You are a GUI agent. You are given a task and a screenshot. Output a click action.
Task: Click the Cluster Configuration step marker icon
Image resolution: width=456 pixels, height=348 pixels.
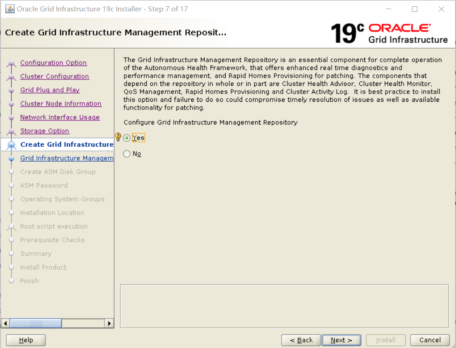(x=11, y=77)
